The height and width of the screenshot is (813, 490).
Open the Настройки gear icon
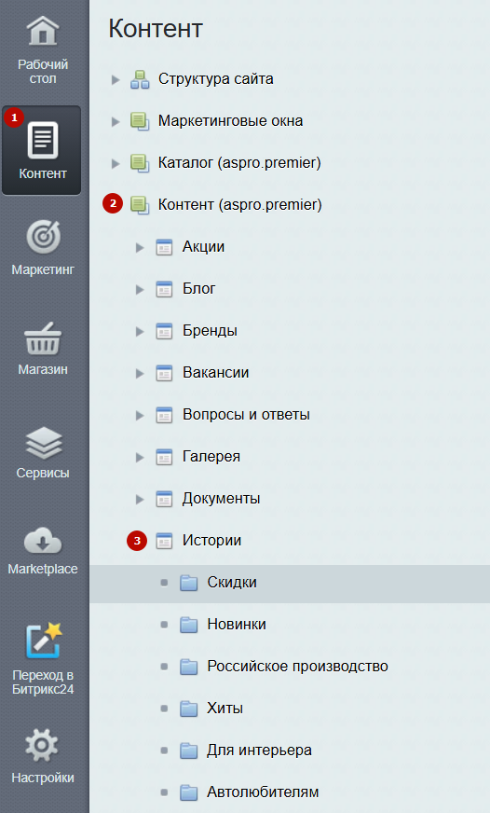pos(42,746)
